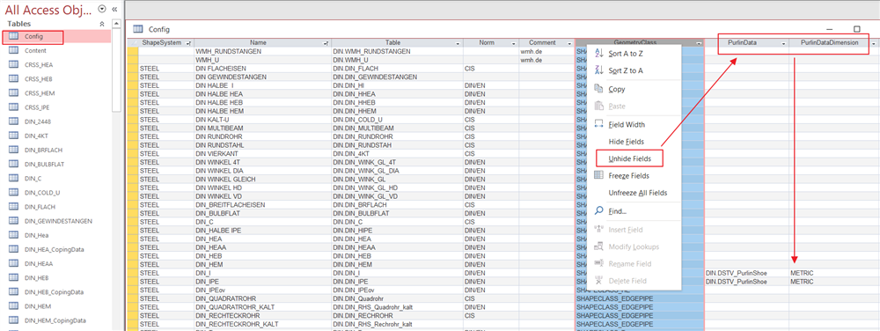Collapse the Tables group chevron
Screen dimensions: 880x331
pyautogui.click(x=102, y=24)
